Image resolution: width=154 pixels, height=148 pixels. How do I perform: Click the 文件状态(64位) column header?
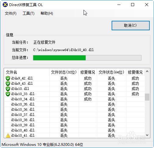(x=111, y=72)
